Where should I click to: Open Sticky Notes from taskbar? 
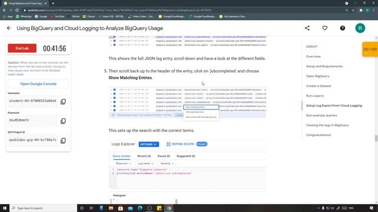pyautogui.click(x=159, y=208)
